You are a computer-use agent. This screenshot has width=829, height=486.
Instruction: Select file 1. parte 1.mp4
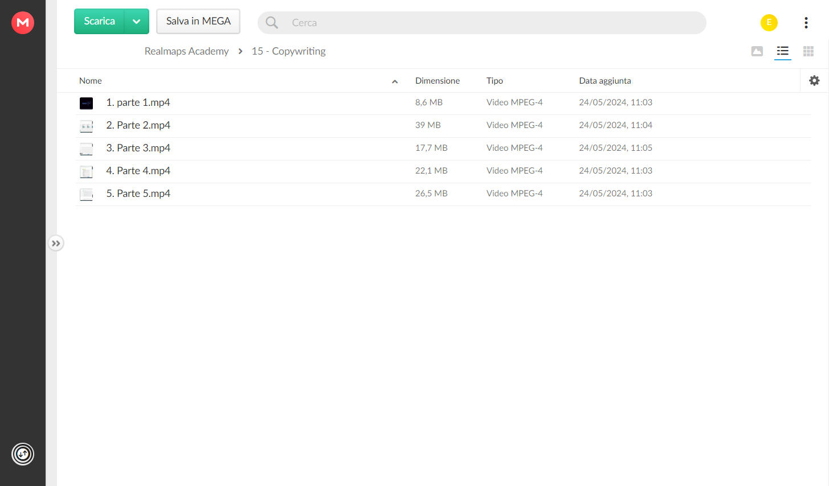click(x=138, y=102)
